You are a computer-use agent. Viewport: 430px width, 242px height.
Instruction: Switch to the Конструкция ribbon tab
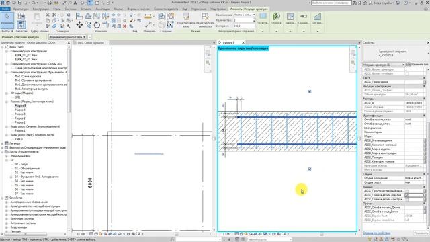click(41, 9)
